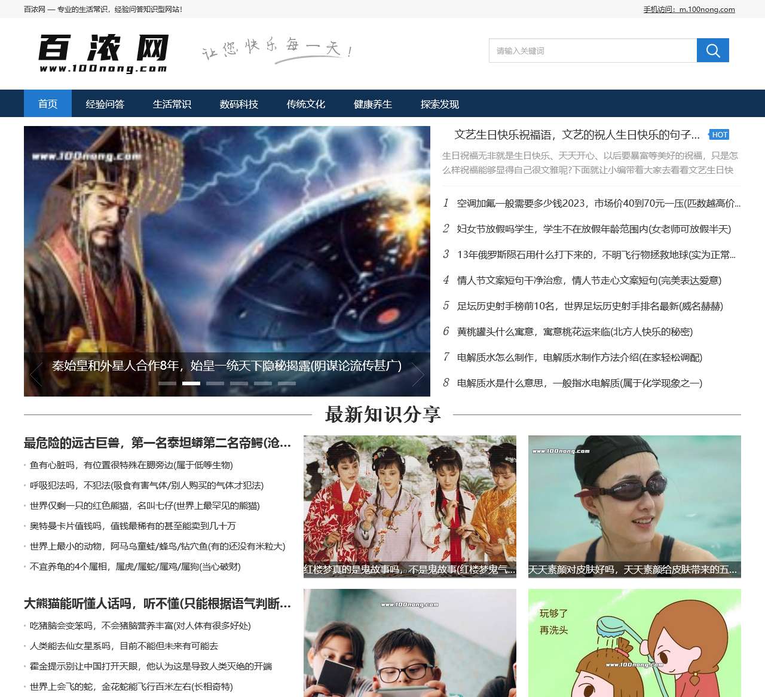765x697 pixels.
Task: Select fourth carousel indicator dash
Action: (239, 383)
